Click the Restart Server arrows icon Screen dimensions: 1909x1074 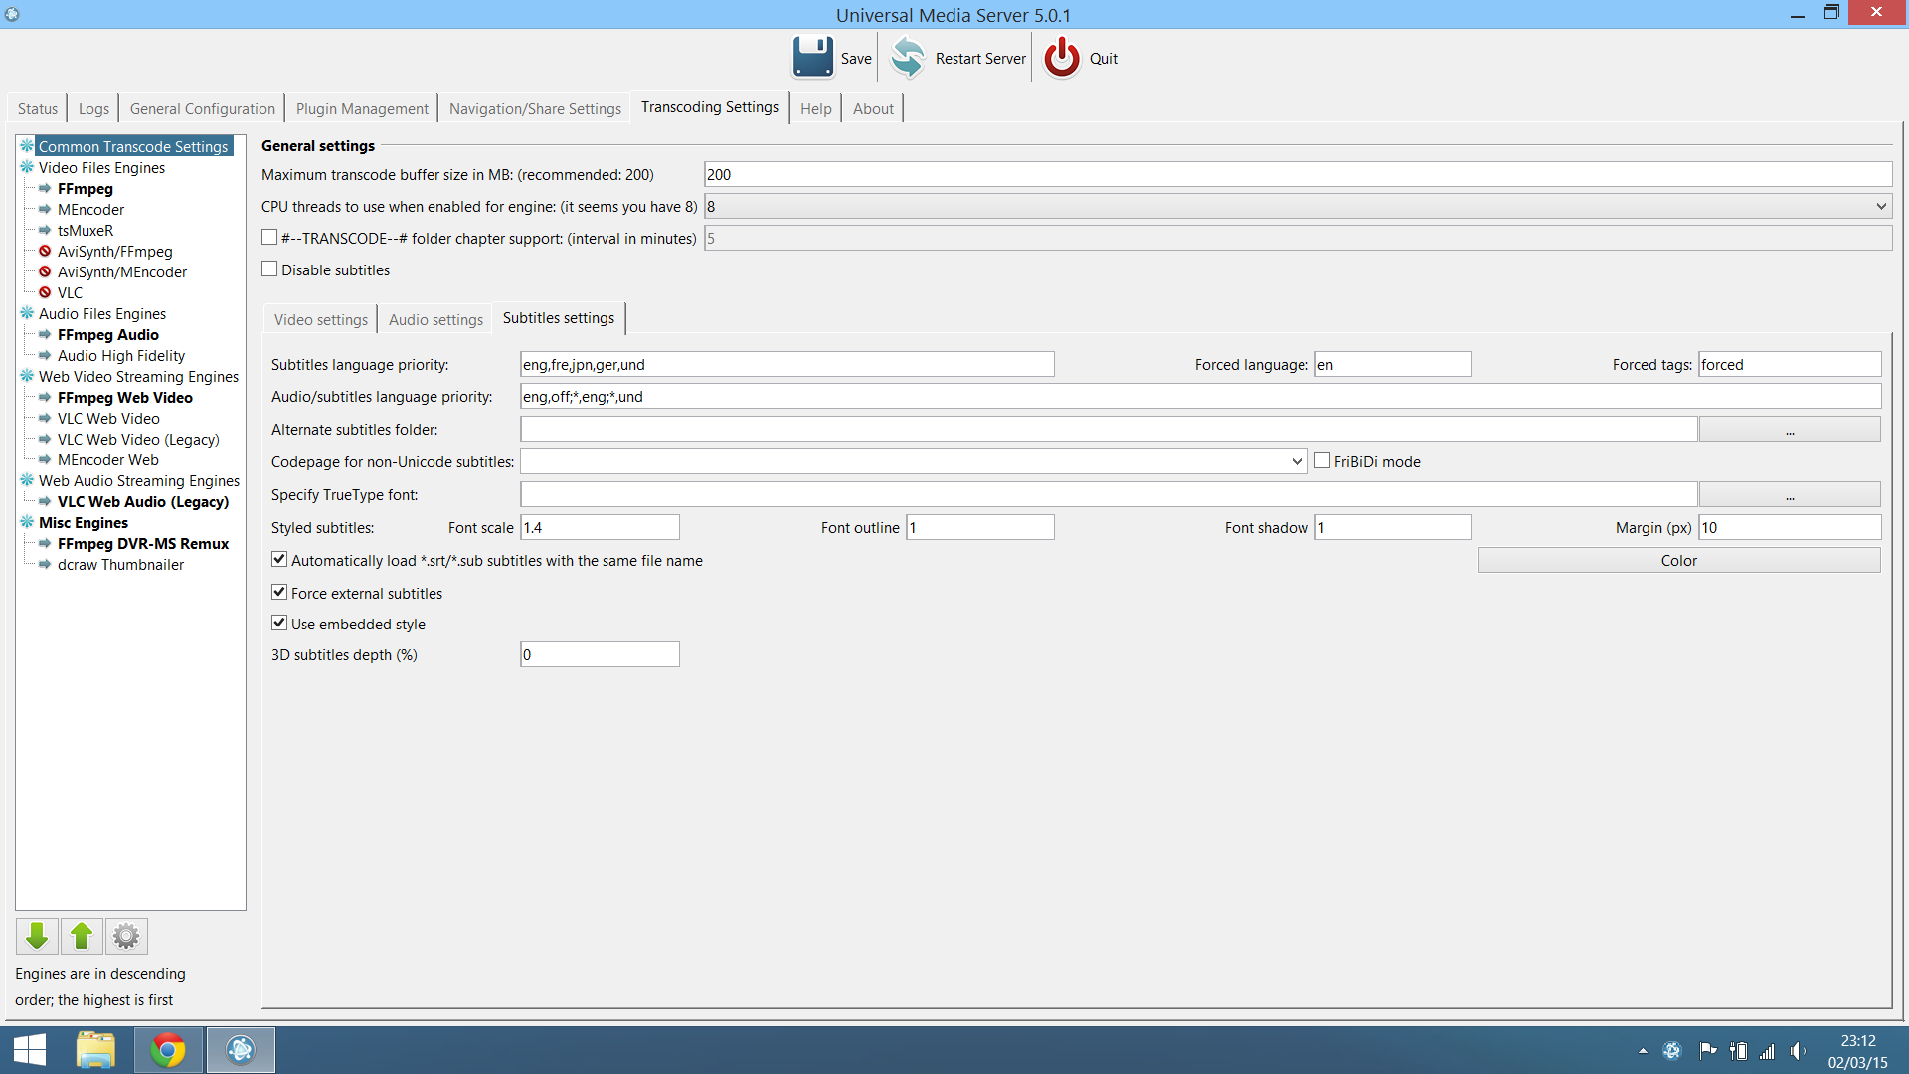click(907, 58)
